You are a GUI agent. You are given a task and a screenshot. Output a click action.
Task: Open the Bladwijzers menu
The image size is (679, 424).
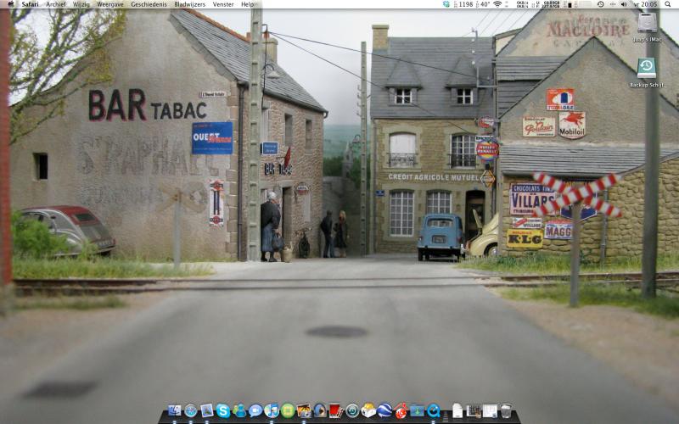coord(189,4)
